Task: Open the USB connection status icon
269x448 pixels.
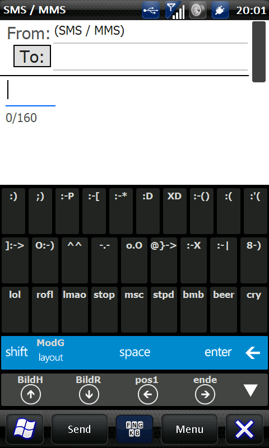Action: 151,11
